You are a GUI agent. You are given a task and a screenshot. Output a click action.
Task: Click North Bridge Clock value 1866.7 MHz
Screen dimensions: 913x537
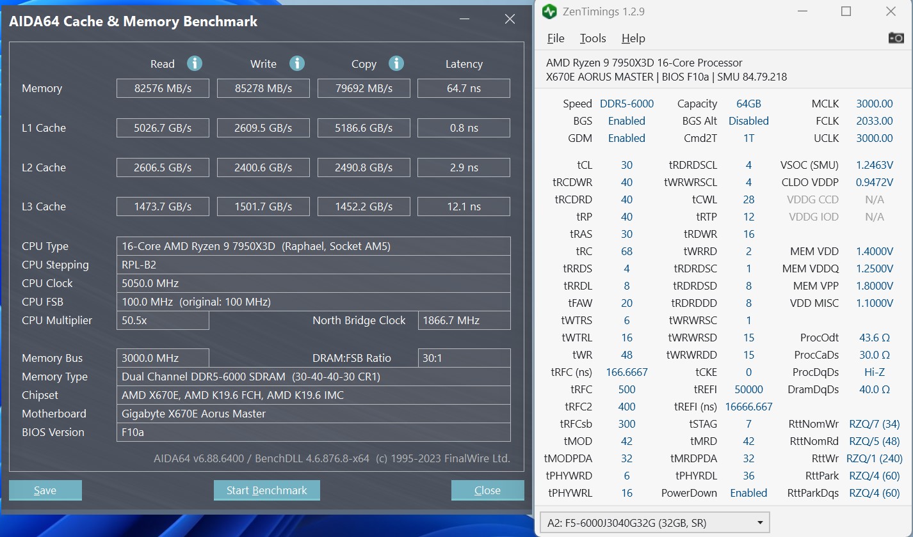(x=464, y=320)
